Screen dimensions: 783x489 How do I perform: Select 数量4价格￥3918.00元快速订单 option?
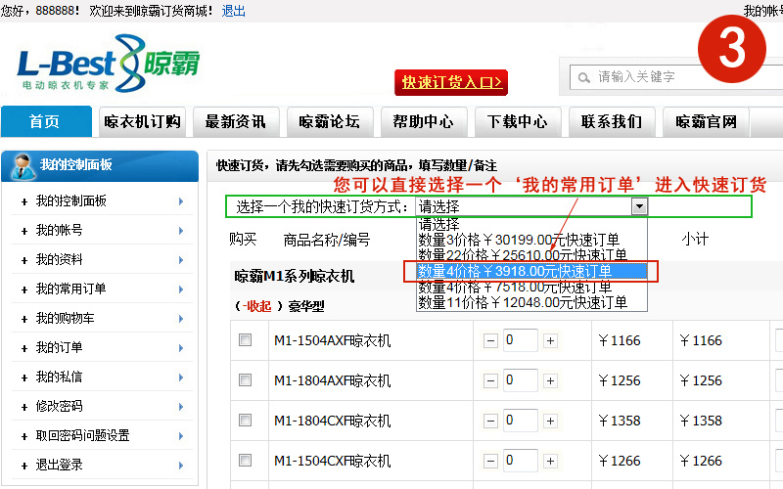[531, 271]
